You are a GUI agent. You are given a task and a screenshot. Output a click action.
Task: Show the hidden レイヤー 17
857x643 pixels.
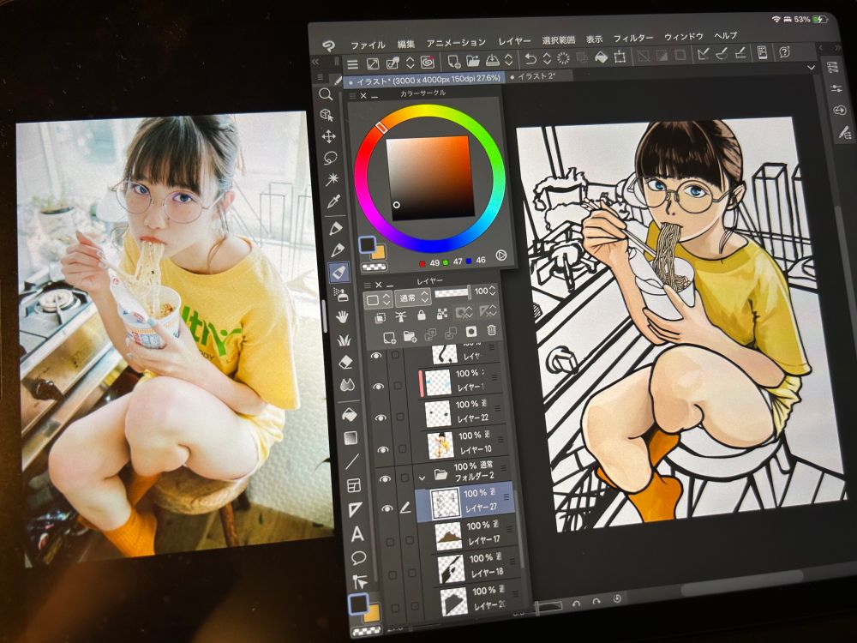point(390,542)
